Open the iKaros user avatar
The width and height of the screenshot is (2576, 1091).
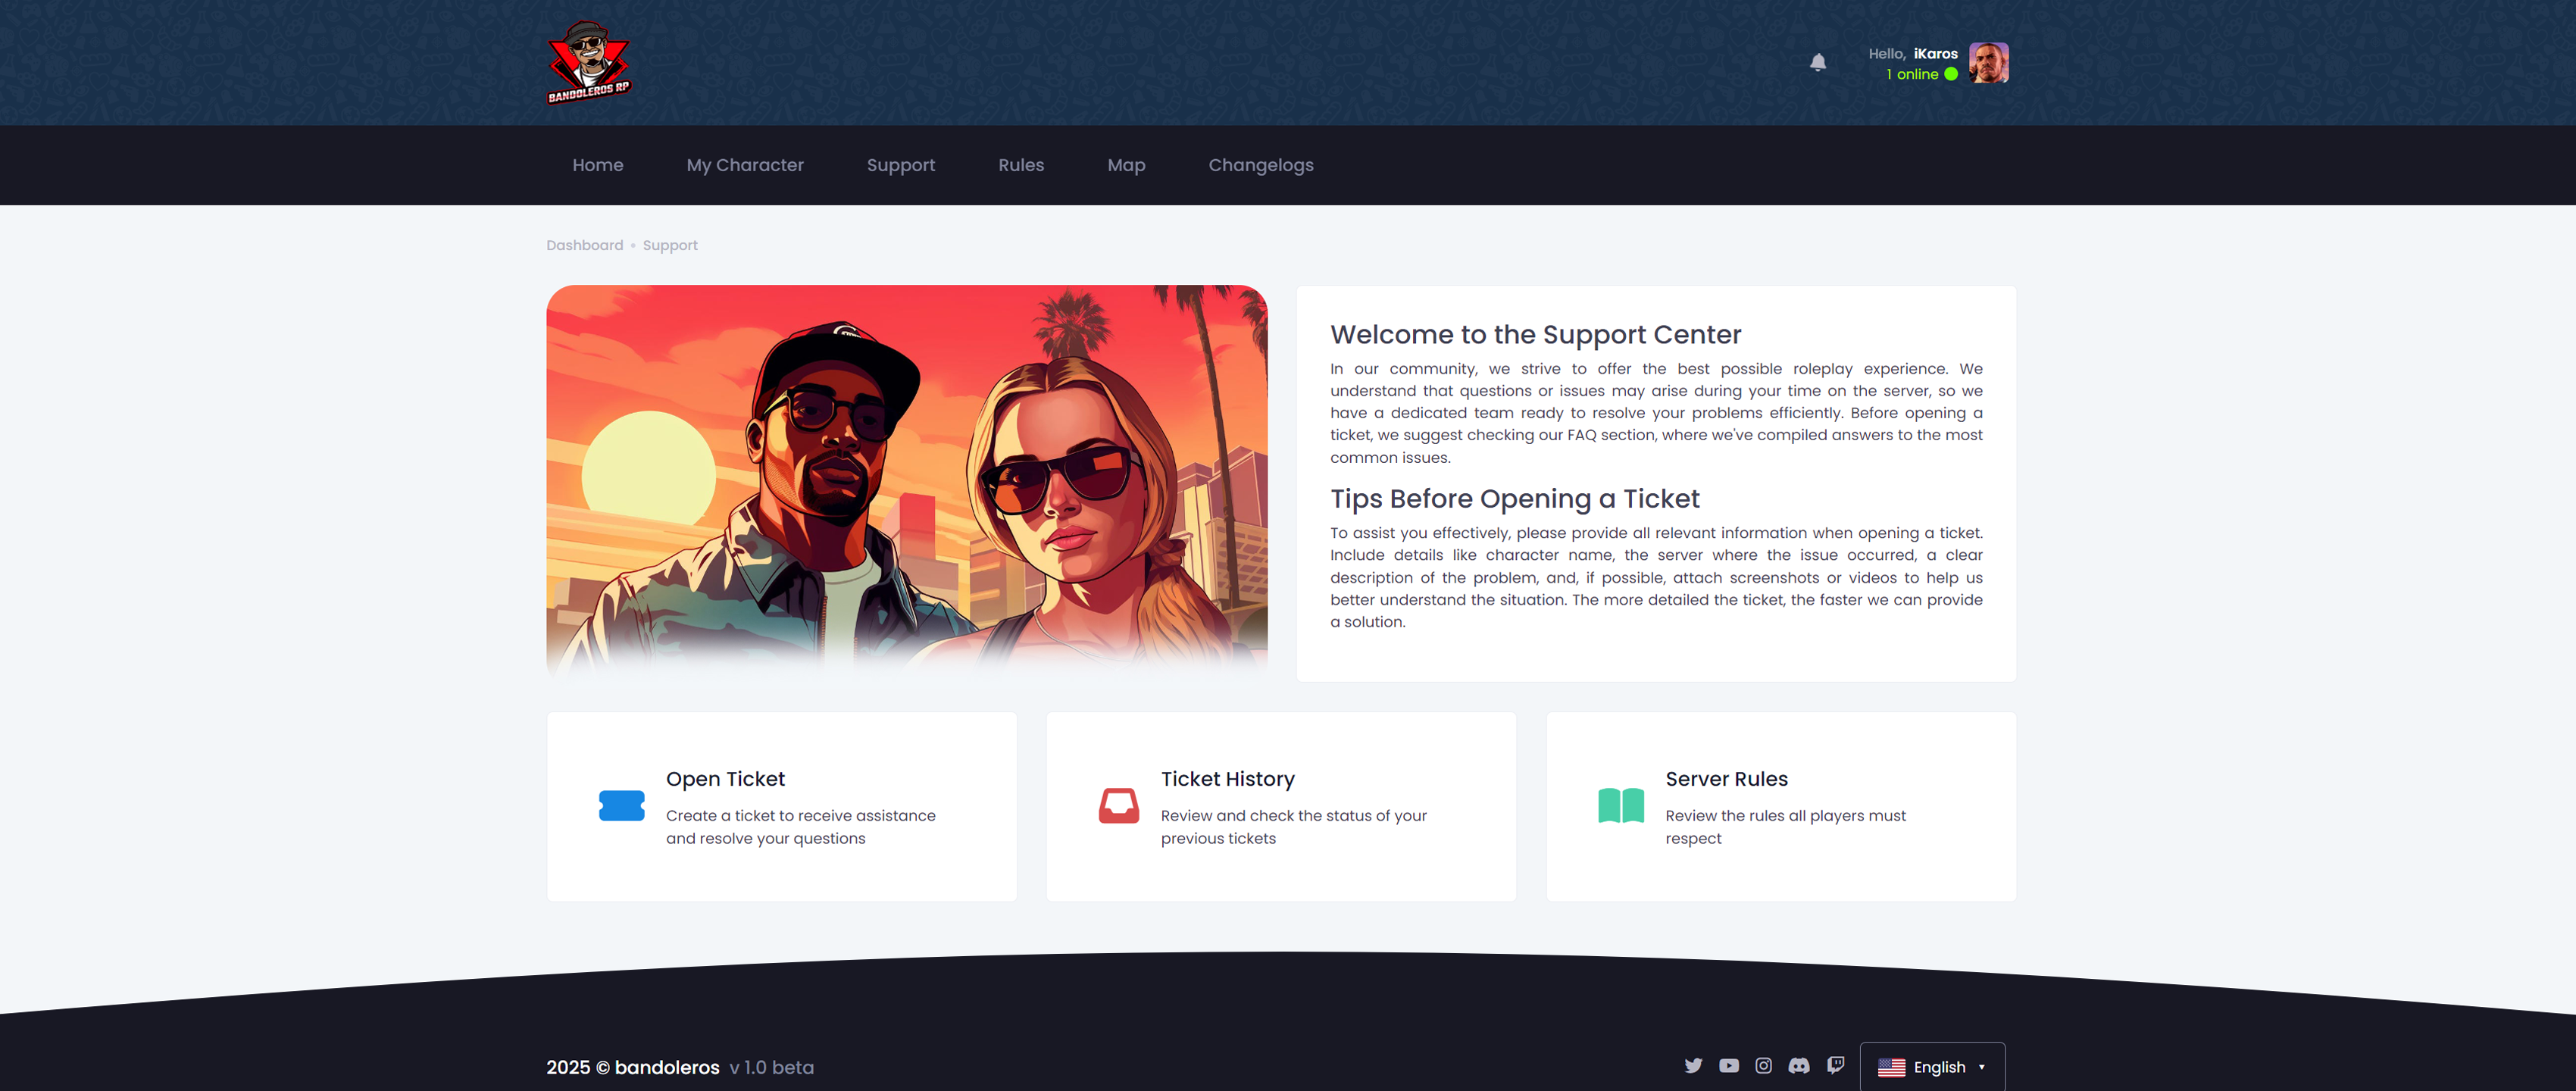click(x=1988, y=62)
